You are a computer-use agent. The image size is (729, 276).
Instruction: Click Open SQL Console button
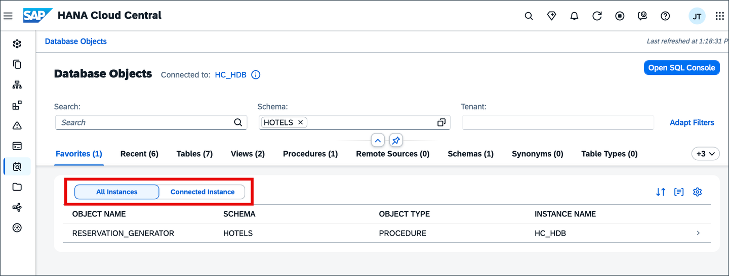682,68
